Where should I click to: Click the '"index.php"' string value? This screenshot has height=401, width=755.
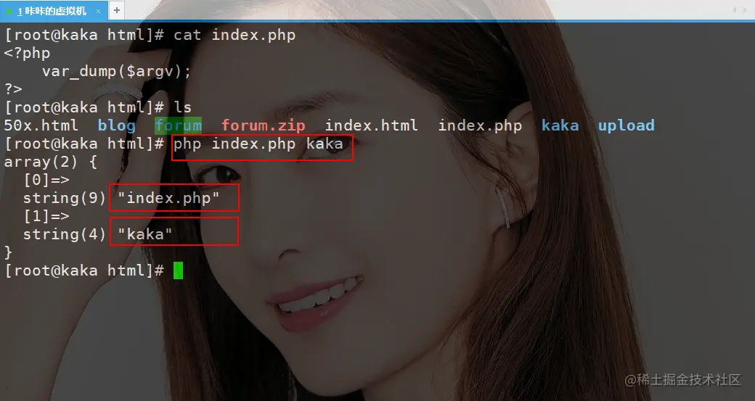click(x=168, y=198)
